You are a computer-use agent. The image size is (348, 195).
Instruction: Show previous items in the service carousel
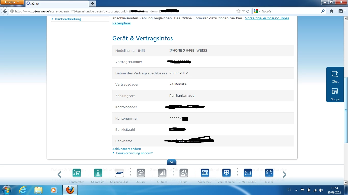pos(59,174)
